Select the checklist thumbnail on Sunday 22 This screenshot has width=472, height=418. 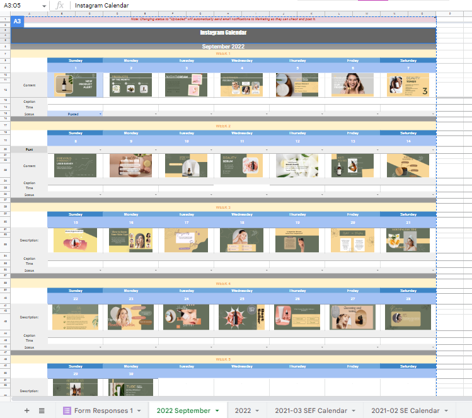[75, 317]
